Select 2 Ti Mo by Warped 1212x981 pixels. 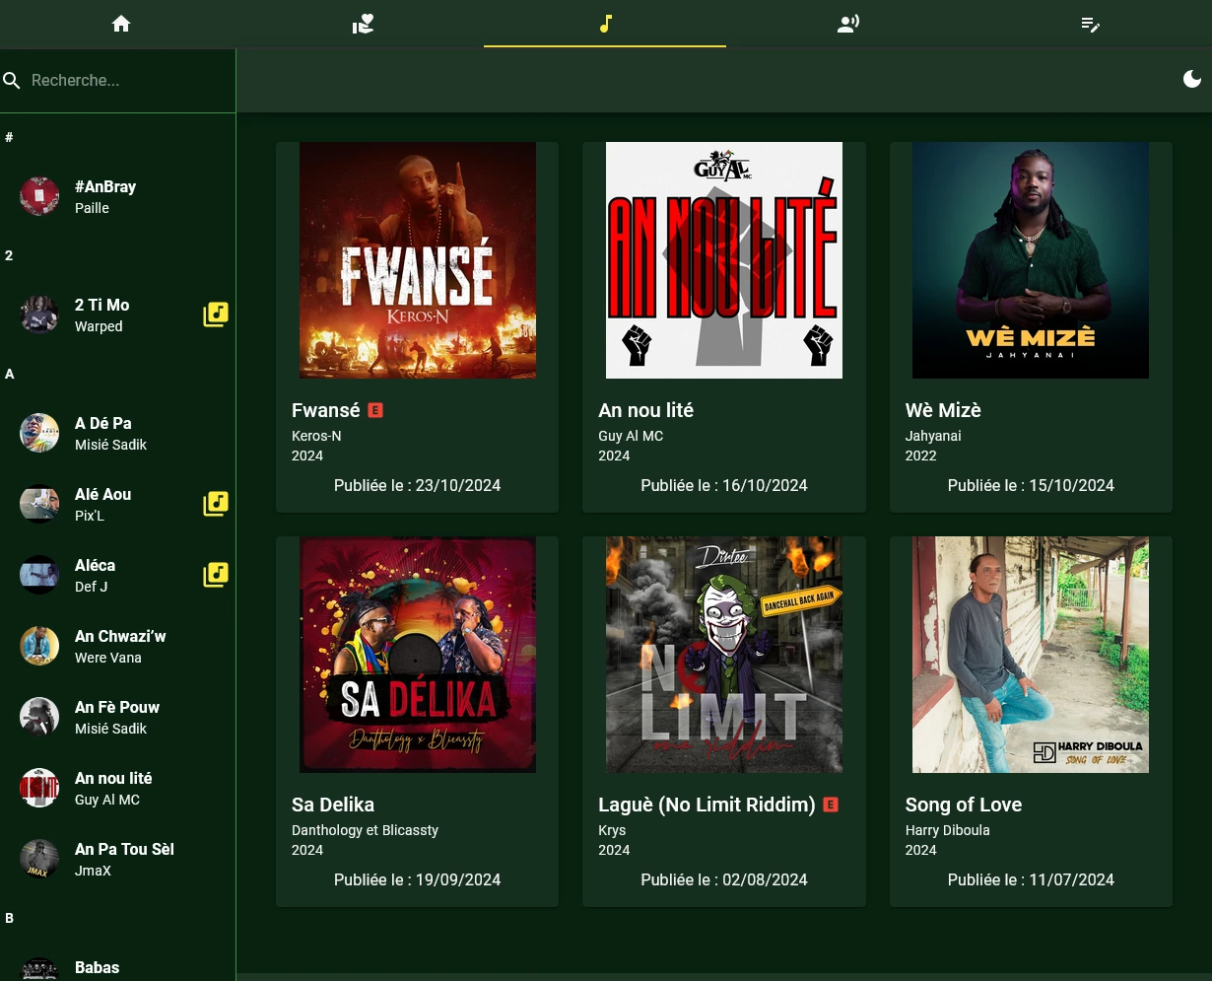pos(117,315)
